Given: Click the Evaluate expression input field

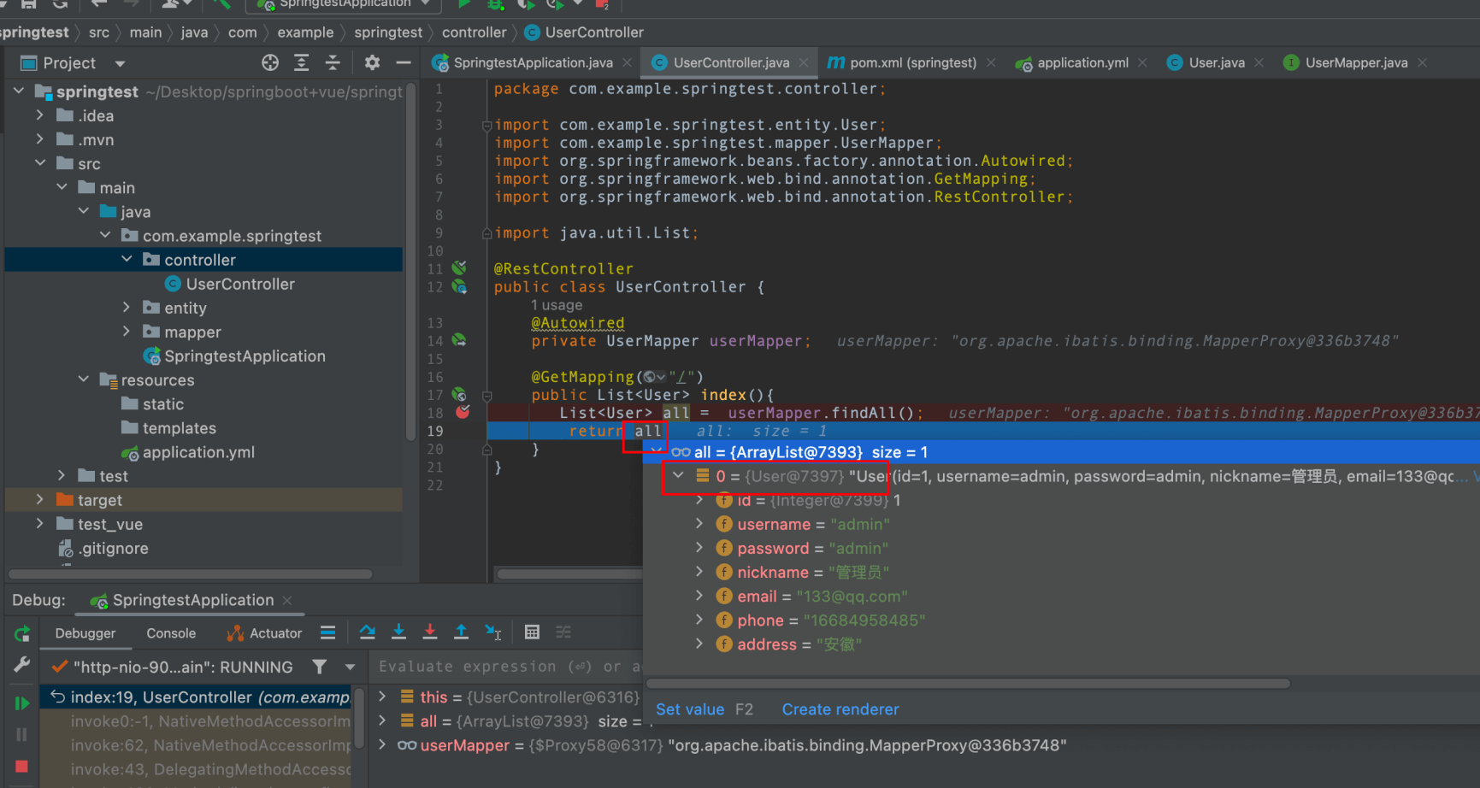Looking at the screenshot, I should click(x=508, y=666).
